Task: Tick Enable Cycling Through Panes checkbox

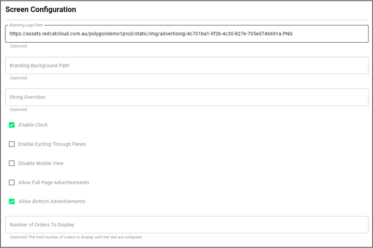Action: 12,144
